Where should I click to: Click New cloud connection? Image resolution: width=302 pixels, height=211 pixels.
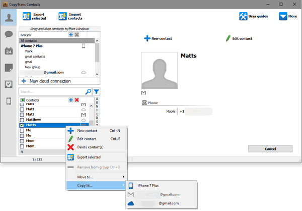[59, 81]
